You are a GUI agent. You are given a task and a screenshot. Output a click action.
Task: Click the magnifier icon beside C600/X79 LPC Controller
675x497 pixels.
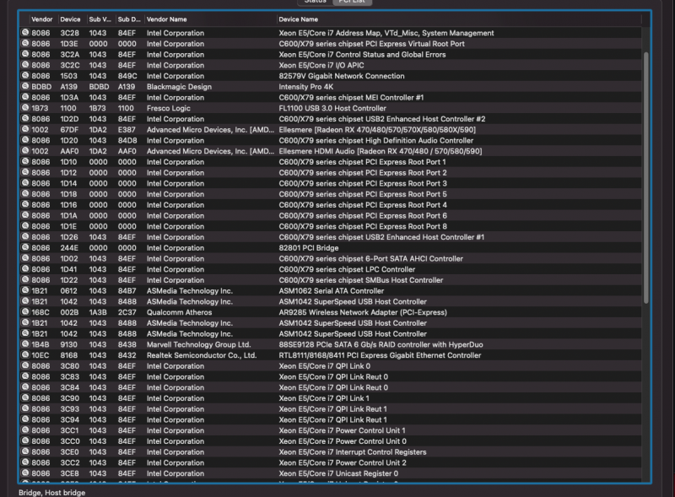coord(25,268)
